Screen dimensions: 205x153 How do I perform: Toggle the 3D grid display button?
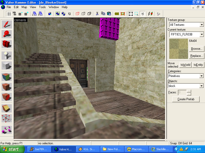[14, 14]
